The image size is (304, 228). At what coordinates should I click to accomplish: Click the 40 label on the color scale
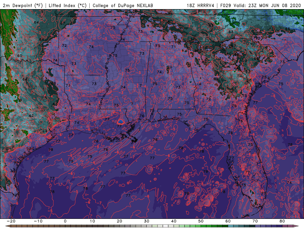174,221
